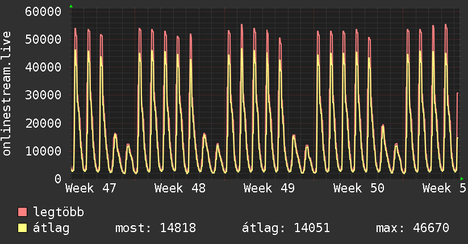Select the max: 46670 statistic
The image size is (468, 244).
412,228
